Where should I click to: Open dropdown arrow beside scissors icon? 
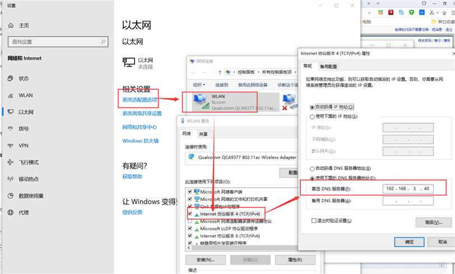coord(437,13)
